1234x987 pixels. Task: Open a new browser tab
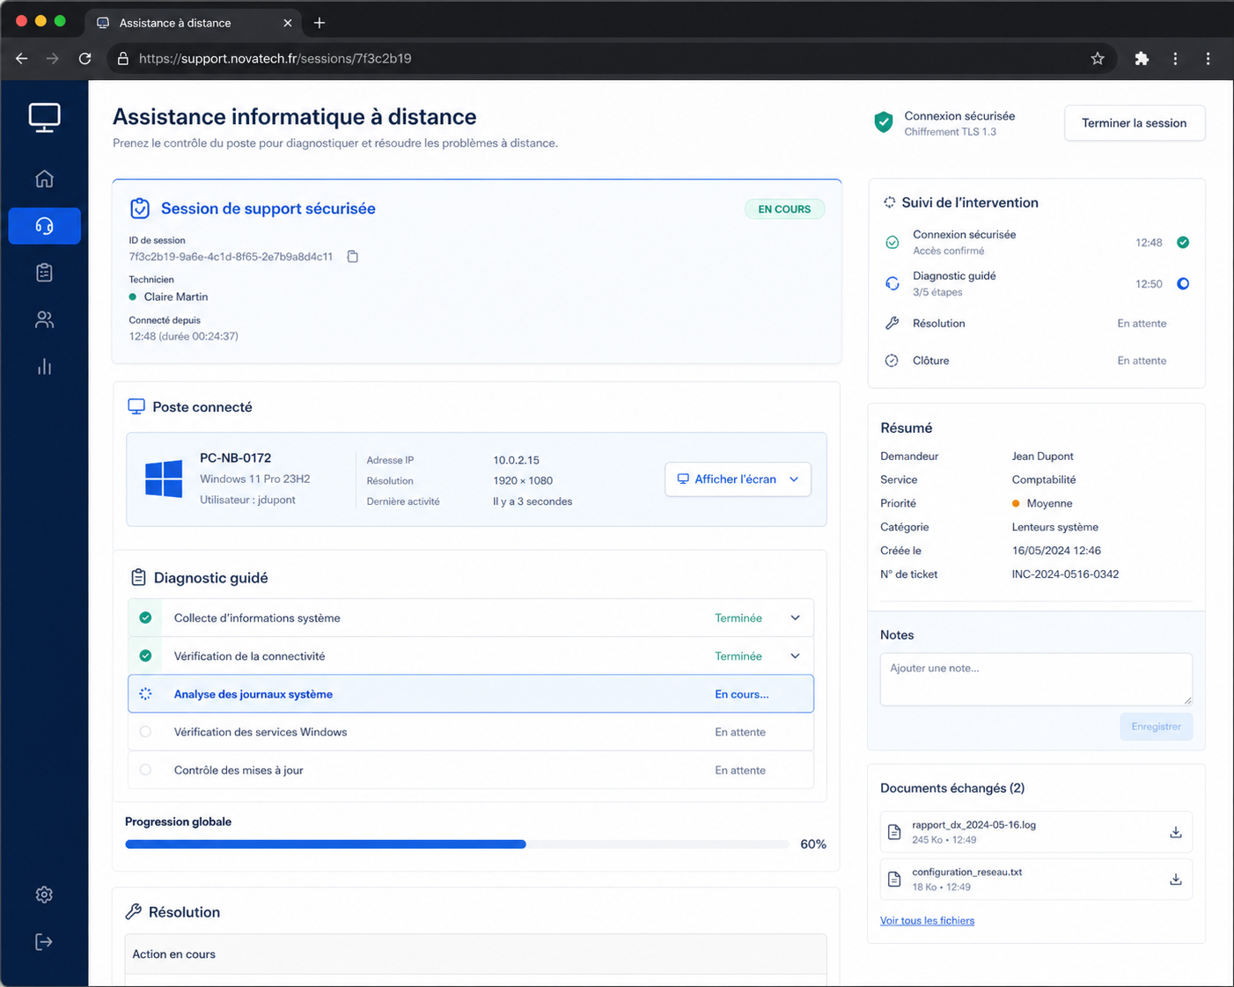[320, 23]
